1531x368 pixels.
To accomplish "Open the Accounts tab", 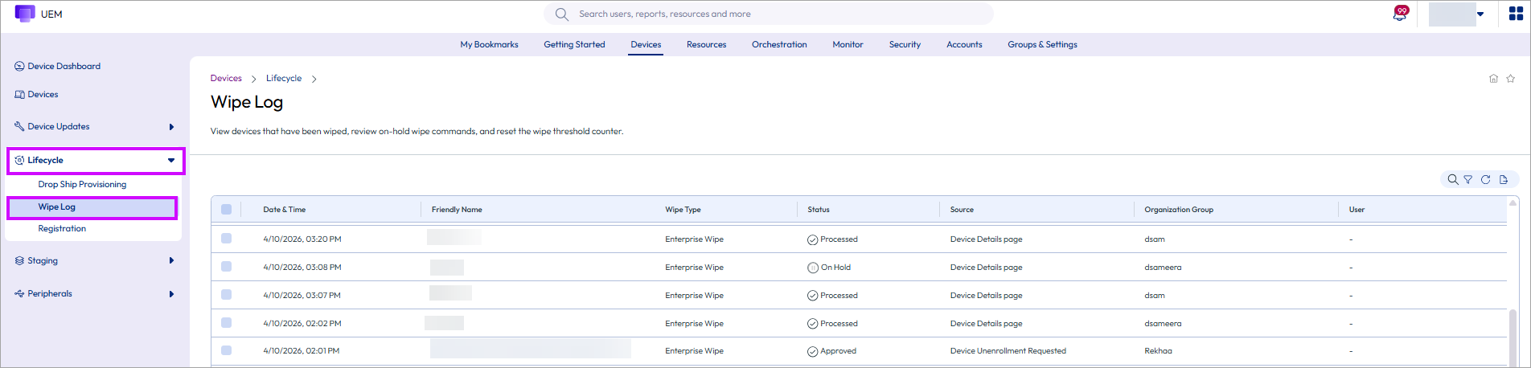I will [964, 44].
